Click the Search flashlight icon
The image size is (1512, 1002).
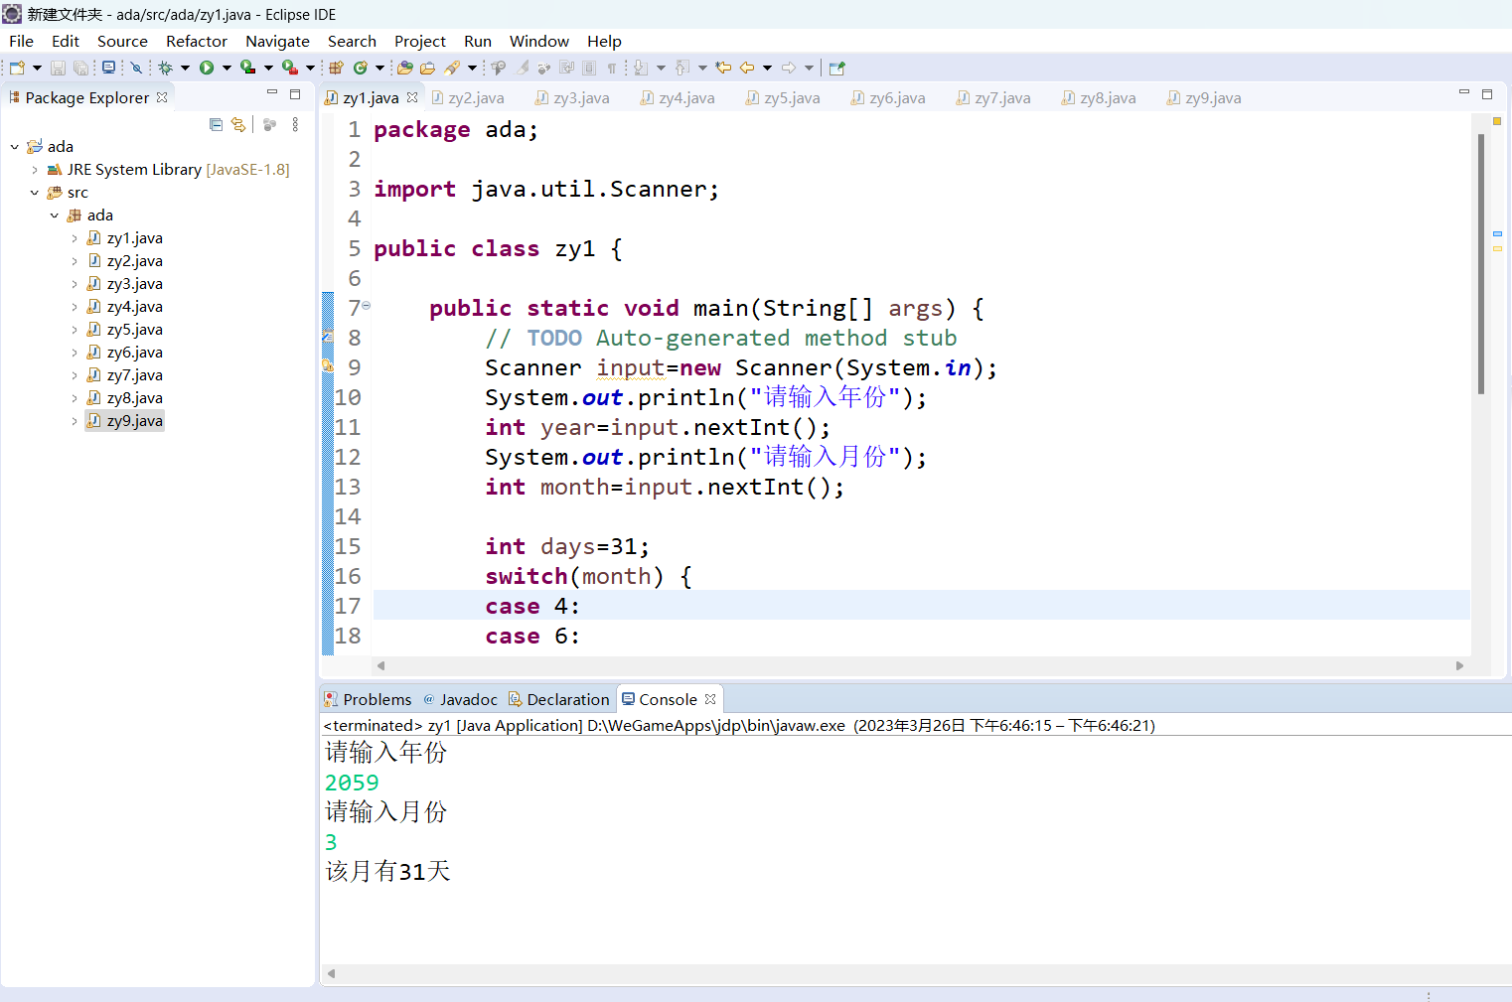tap(452, 68)
